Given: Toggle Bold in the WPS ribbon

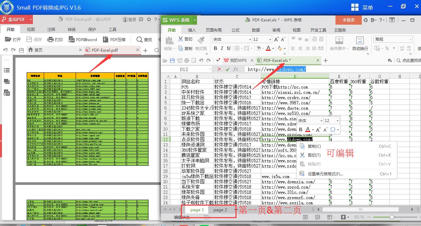Looking at the screenshot, I should coord(215,48).
